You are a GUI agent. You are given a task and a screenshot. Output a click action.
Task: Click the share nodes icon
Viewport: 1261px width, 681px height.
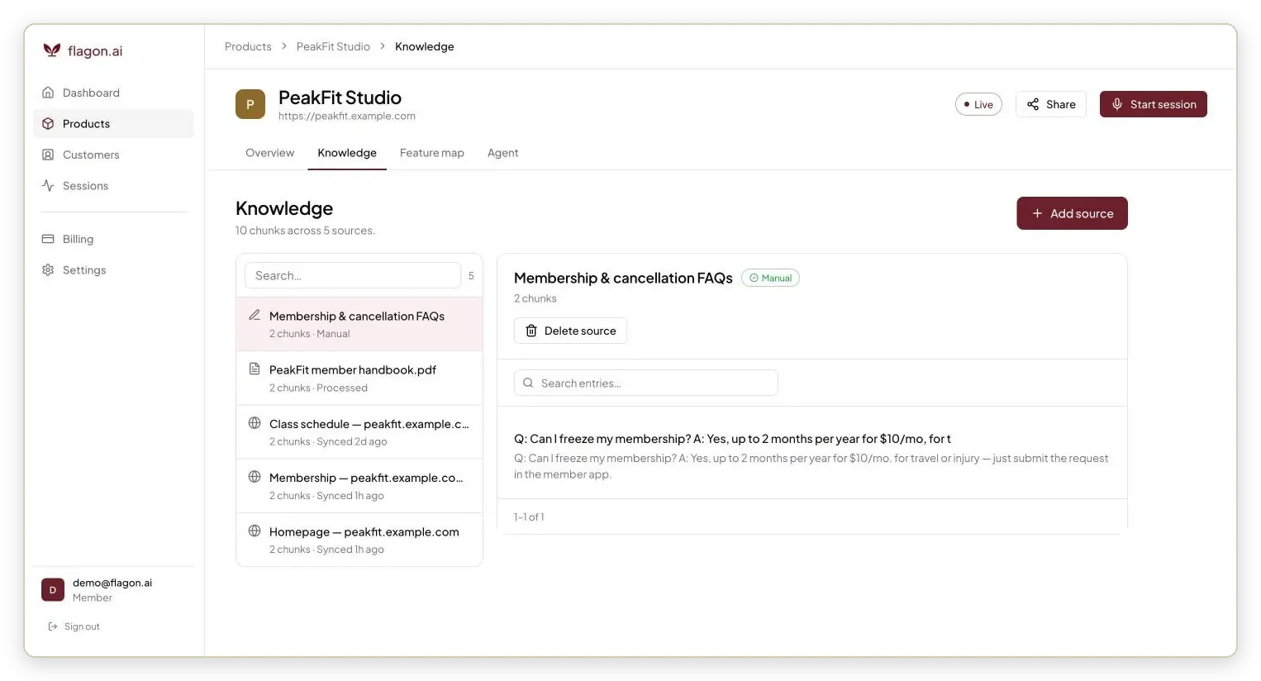point(1033,104)
